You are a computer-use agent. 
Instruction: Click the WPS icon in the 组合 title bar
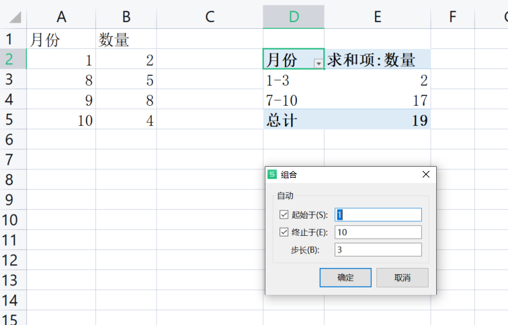click(x=272, y=174)
